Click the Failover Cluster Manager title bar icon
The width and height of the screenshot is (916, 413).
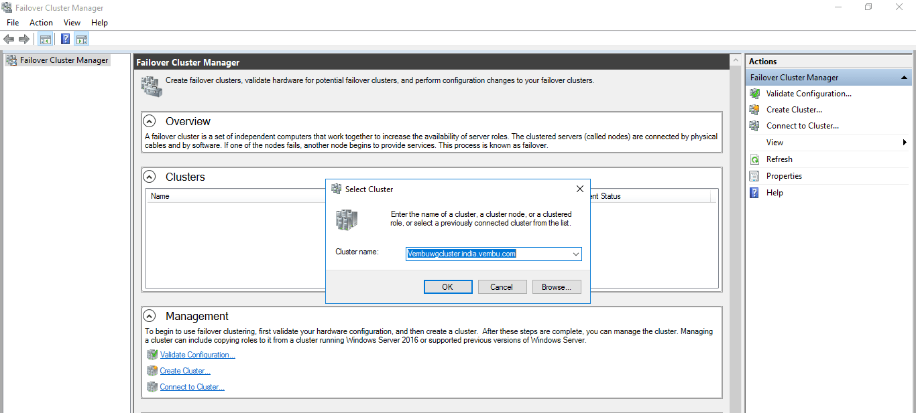pos(7,8)
